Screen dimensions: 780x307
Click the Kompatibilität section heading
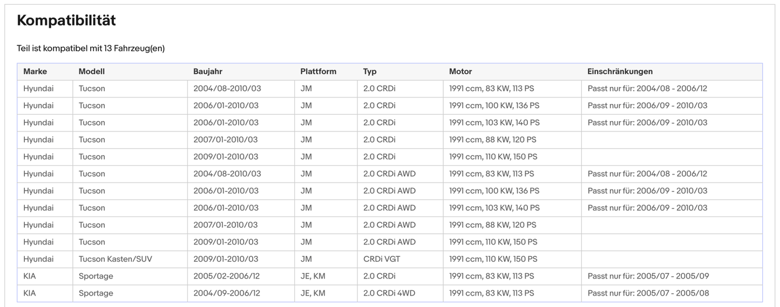tap(66, 21)
